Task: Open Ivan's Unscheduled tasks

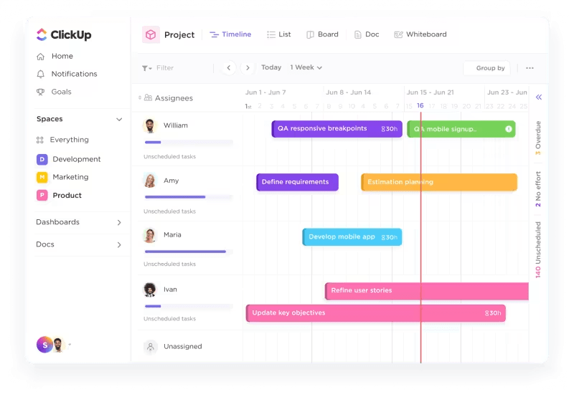Action: click(x=169, y=319)
